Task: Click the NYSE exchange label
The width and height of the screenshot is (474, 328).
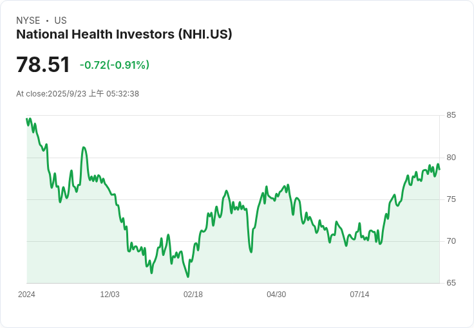Action: point(28,21)
